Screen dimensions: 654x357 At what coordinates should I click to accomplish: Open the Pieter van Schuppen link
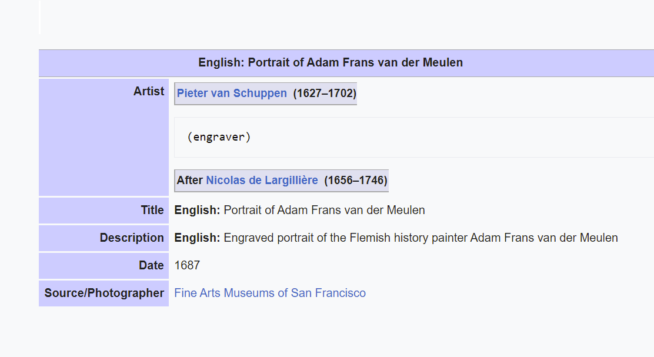[232, 93]
